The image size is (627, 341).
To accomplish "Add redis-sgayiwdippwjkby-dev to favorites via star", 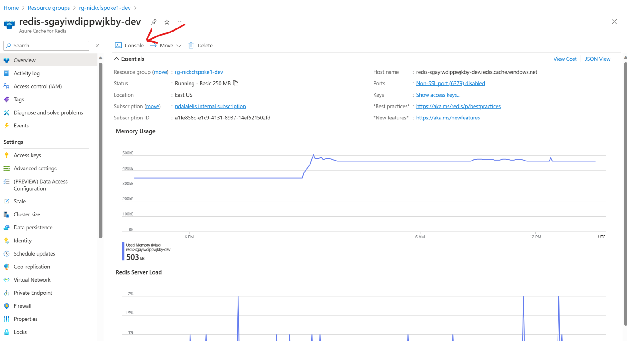I will 167,21.
